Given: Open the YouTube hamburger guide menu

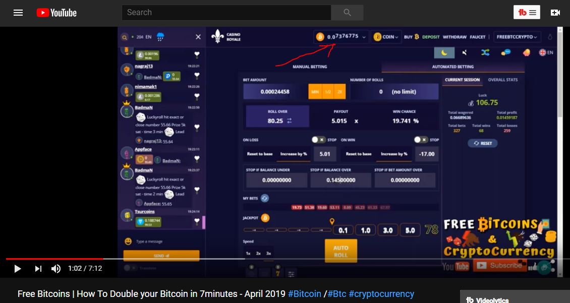Looking at the screenshot, I should click(18, 13).
